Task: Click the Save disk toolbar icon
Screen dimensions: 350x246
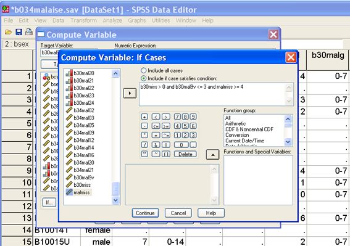Action: point(19,32)
